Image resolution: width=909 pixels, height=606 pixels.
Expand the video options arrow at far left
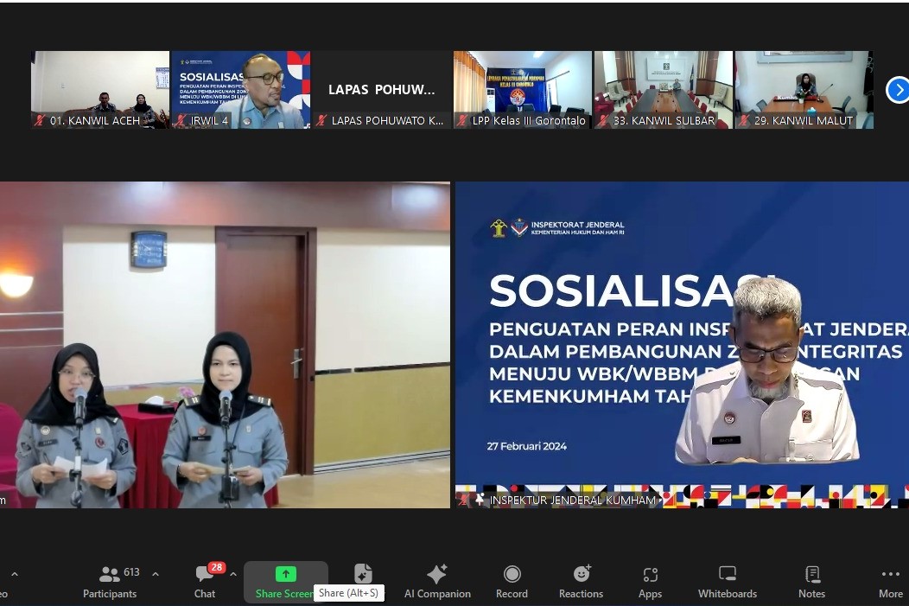click(x=14, y=574)
